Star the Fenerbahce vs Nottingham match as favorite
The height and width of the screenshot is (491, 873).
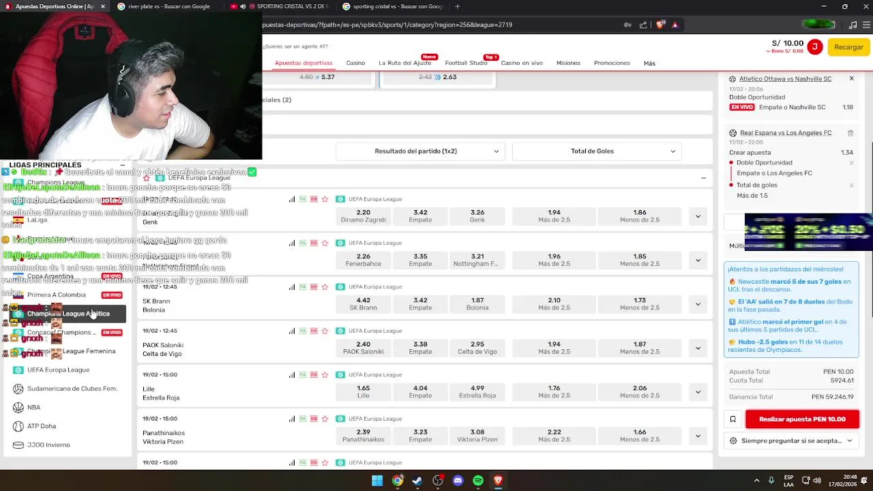pyautogui.click(x=325, y=243)
